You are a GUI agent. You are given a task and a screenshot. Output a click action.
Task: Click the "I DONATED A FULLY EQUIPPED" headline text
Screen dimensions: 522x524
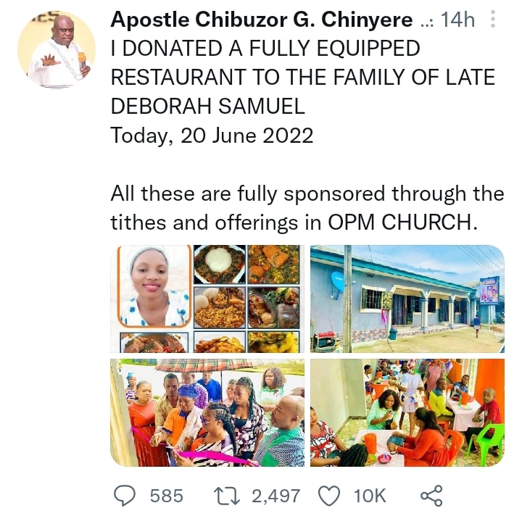point(265,49)
